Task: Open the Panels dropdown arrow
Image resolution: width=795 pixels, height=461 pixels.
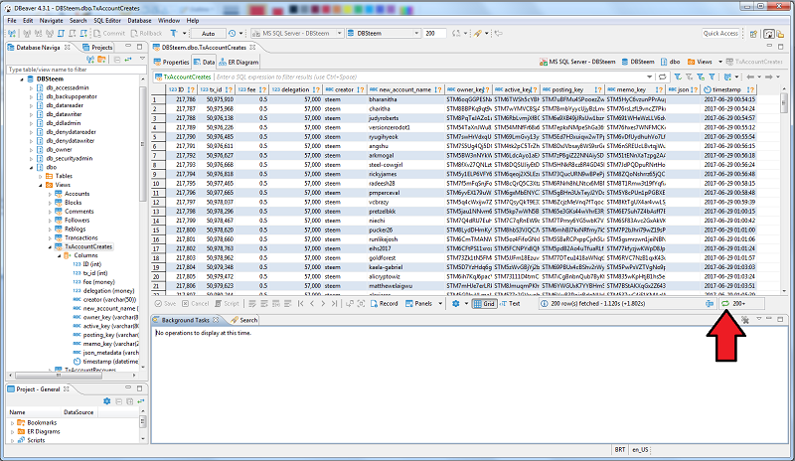Action: point(440,304)
